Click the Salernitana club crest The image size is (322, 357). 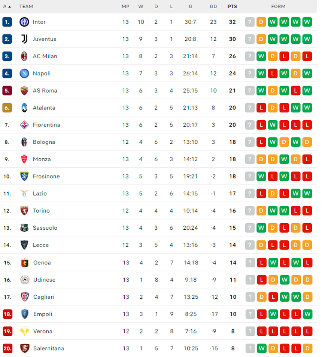point(24,348)
